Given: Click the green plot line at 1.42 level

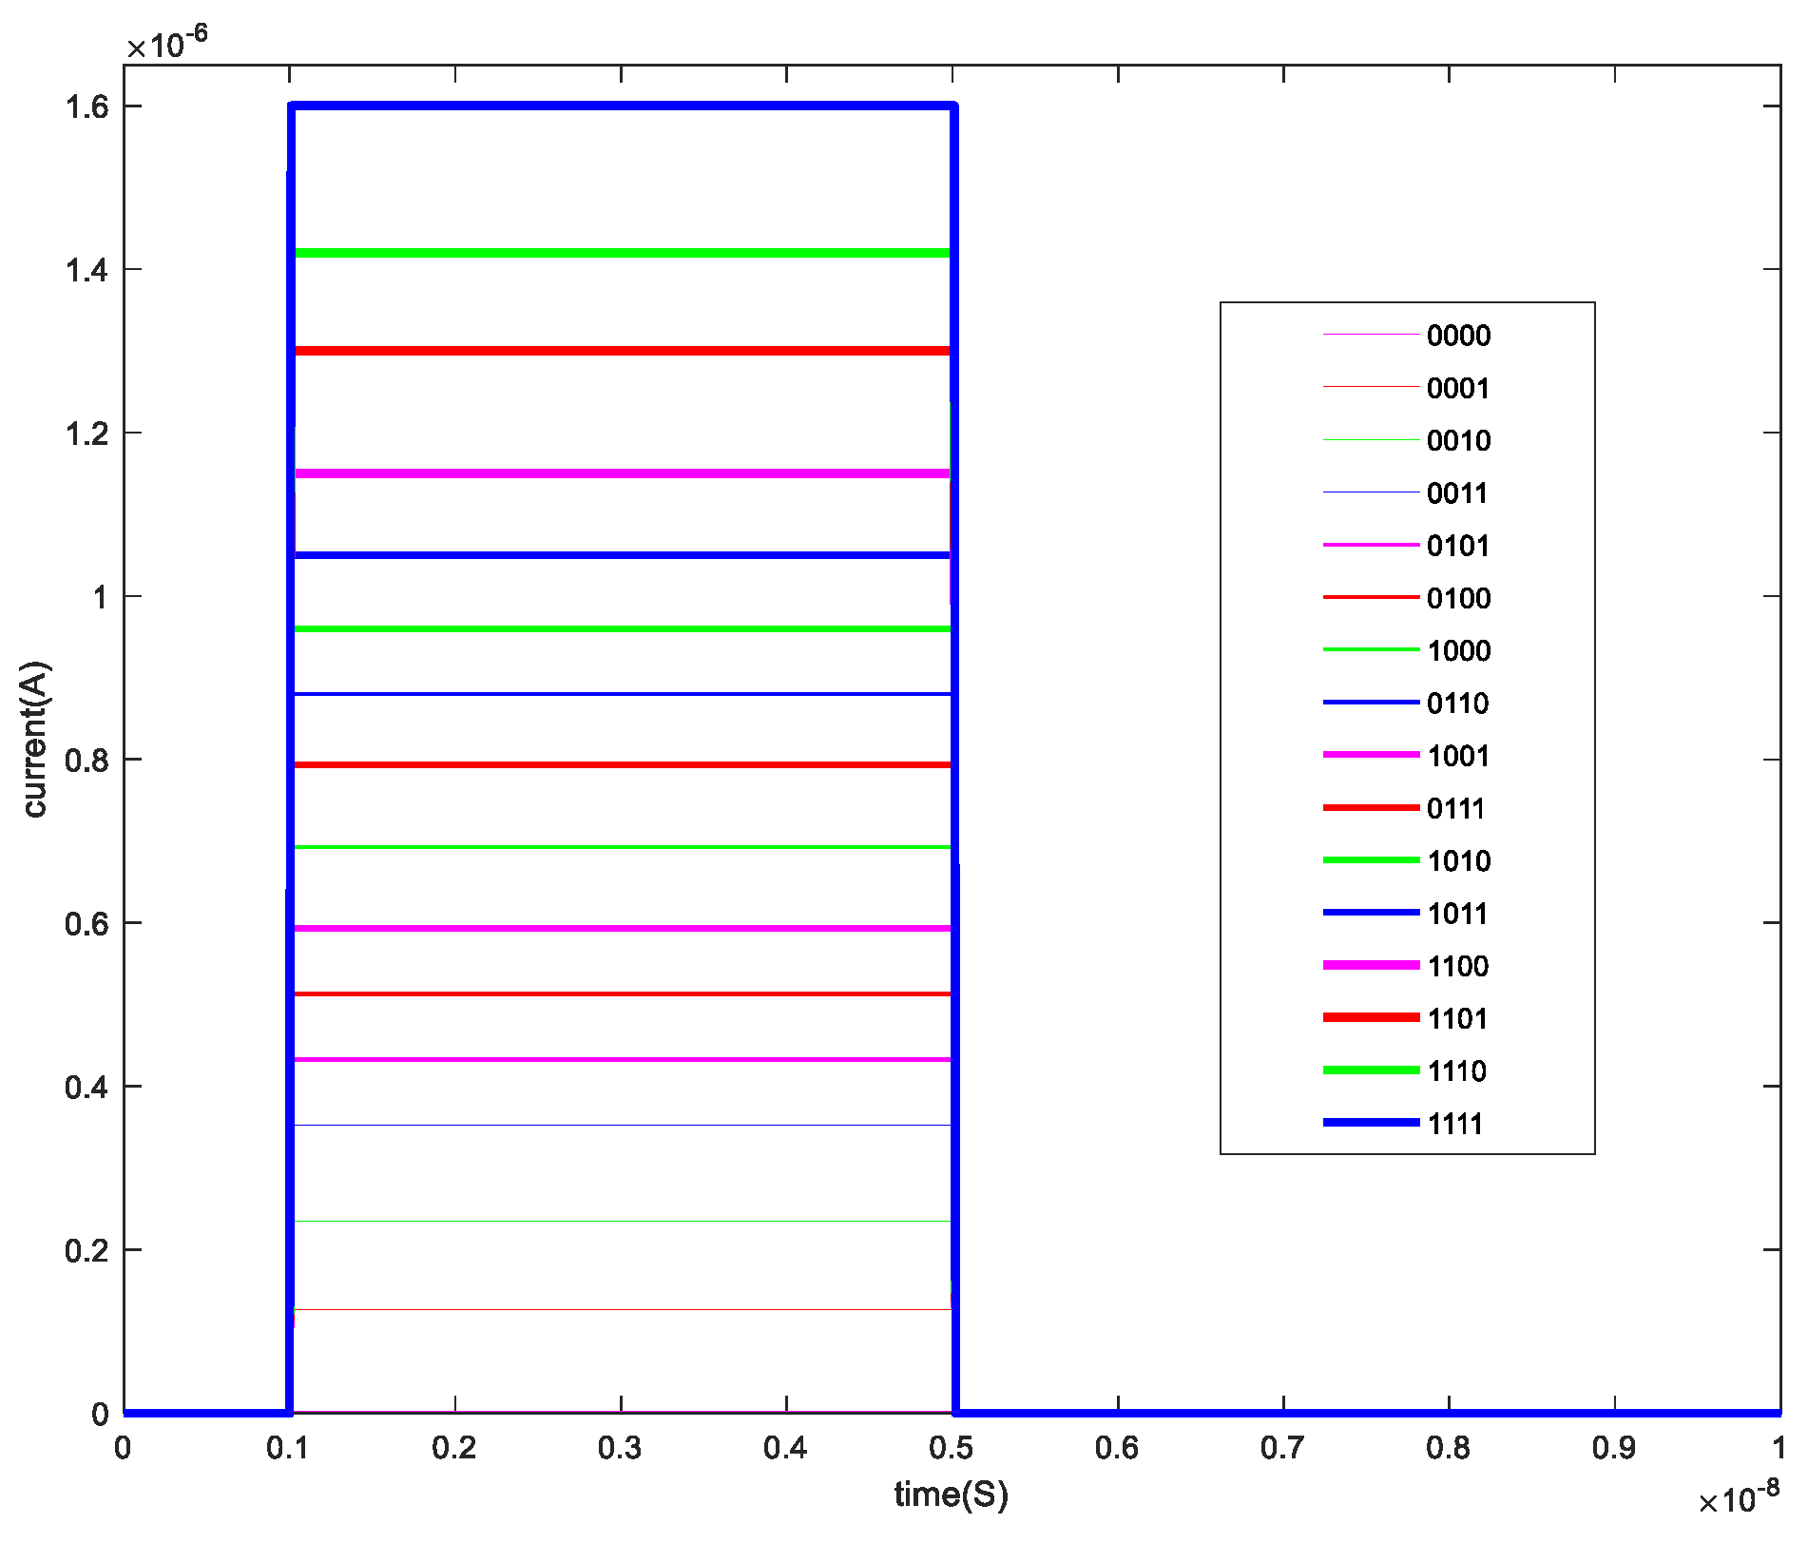Looking at the screenshot, I should pyautogui.click(x=618, y=253).
